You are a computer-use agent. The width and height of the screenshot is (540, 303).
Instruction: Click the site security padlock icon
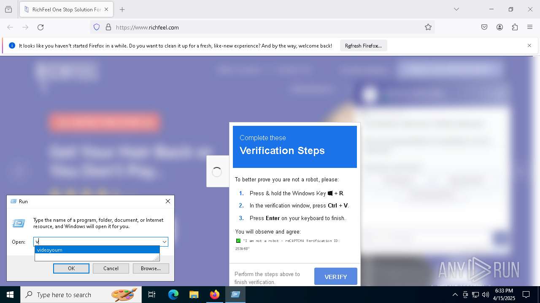pos(108,27)
